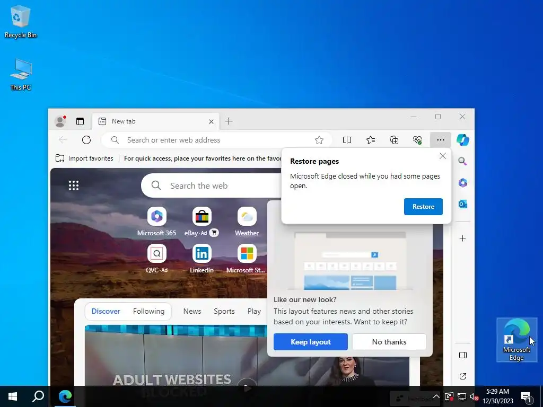Image resolution: width=543 pixels, height=407 pixels.
Task: Add this page to favorites star
Action: coord(319,140)
